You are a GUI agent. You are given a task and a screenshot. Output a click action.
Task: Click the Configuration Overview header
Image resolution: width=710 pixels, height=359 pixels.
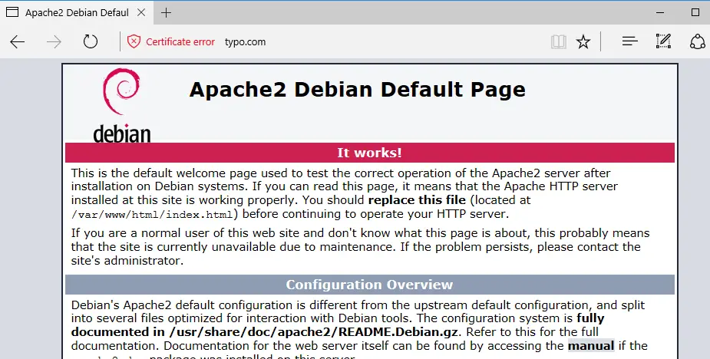coord(369,285)
